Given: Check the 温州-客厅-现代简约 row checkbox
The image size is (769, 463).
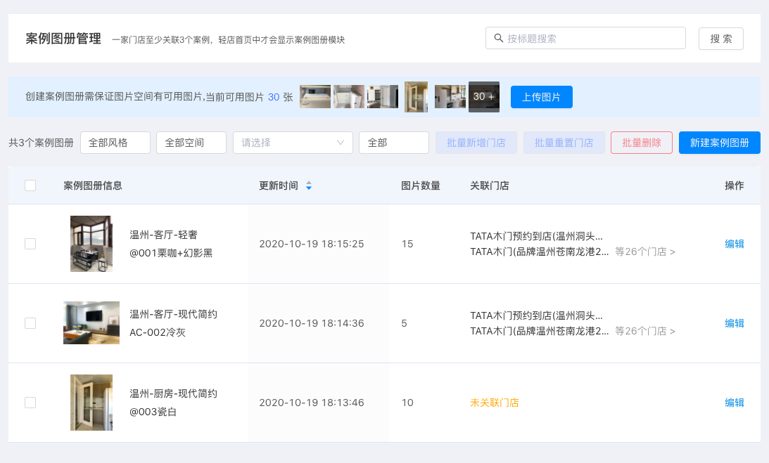Looking at the screenshot, I should pyautogui.click(x=30, y=323).
